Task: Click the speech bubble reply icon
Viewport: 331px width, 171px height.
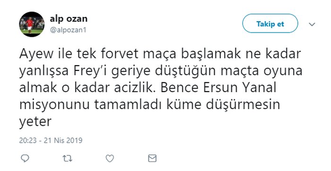Action: (25, 158)
